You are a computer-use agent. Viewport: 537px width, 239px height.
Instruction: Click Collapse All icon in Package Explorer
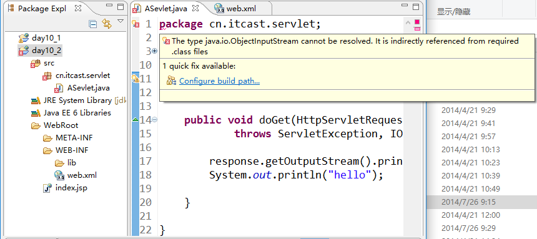pyautogui.click(x=93, y=24)
